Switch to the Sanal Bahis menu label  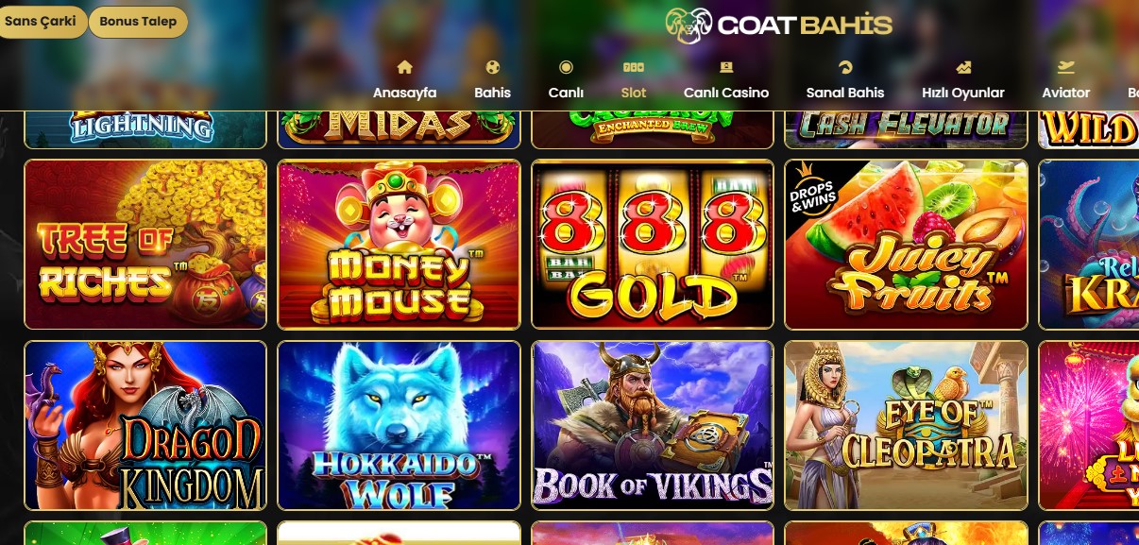point(845,93)
